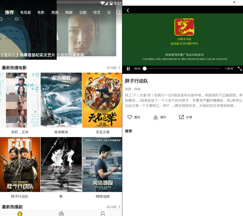
Task: Switch to the 推荐 tab
Action: (9, 12)
